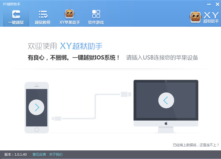Click the 请插入USB连接您的苹果设备 prompt text
This screenshot has width=221, height=159.
coord(162,58)
